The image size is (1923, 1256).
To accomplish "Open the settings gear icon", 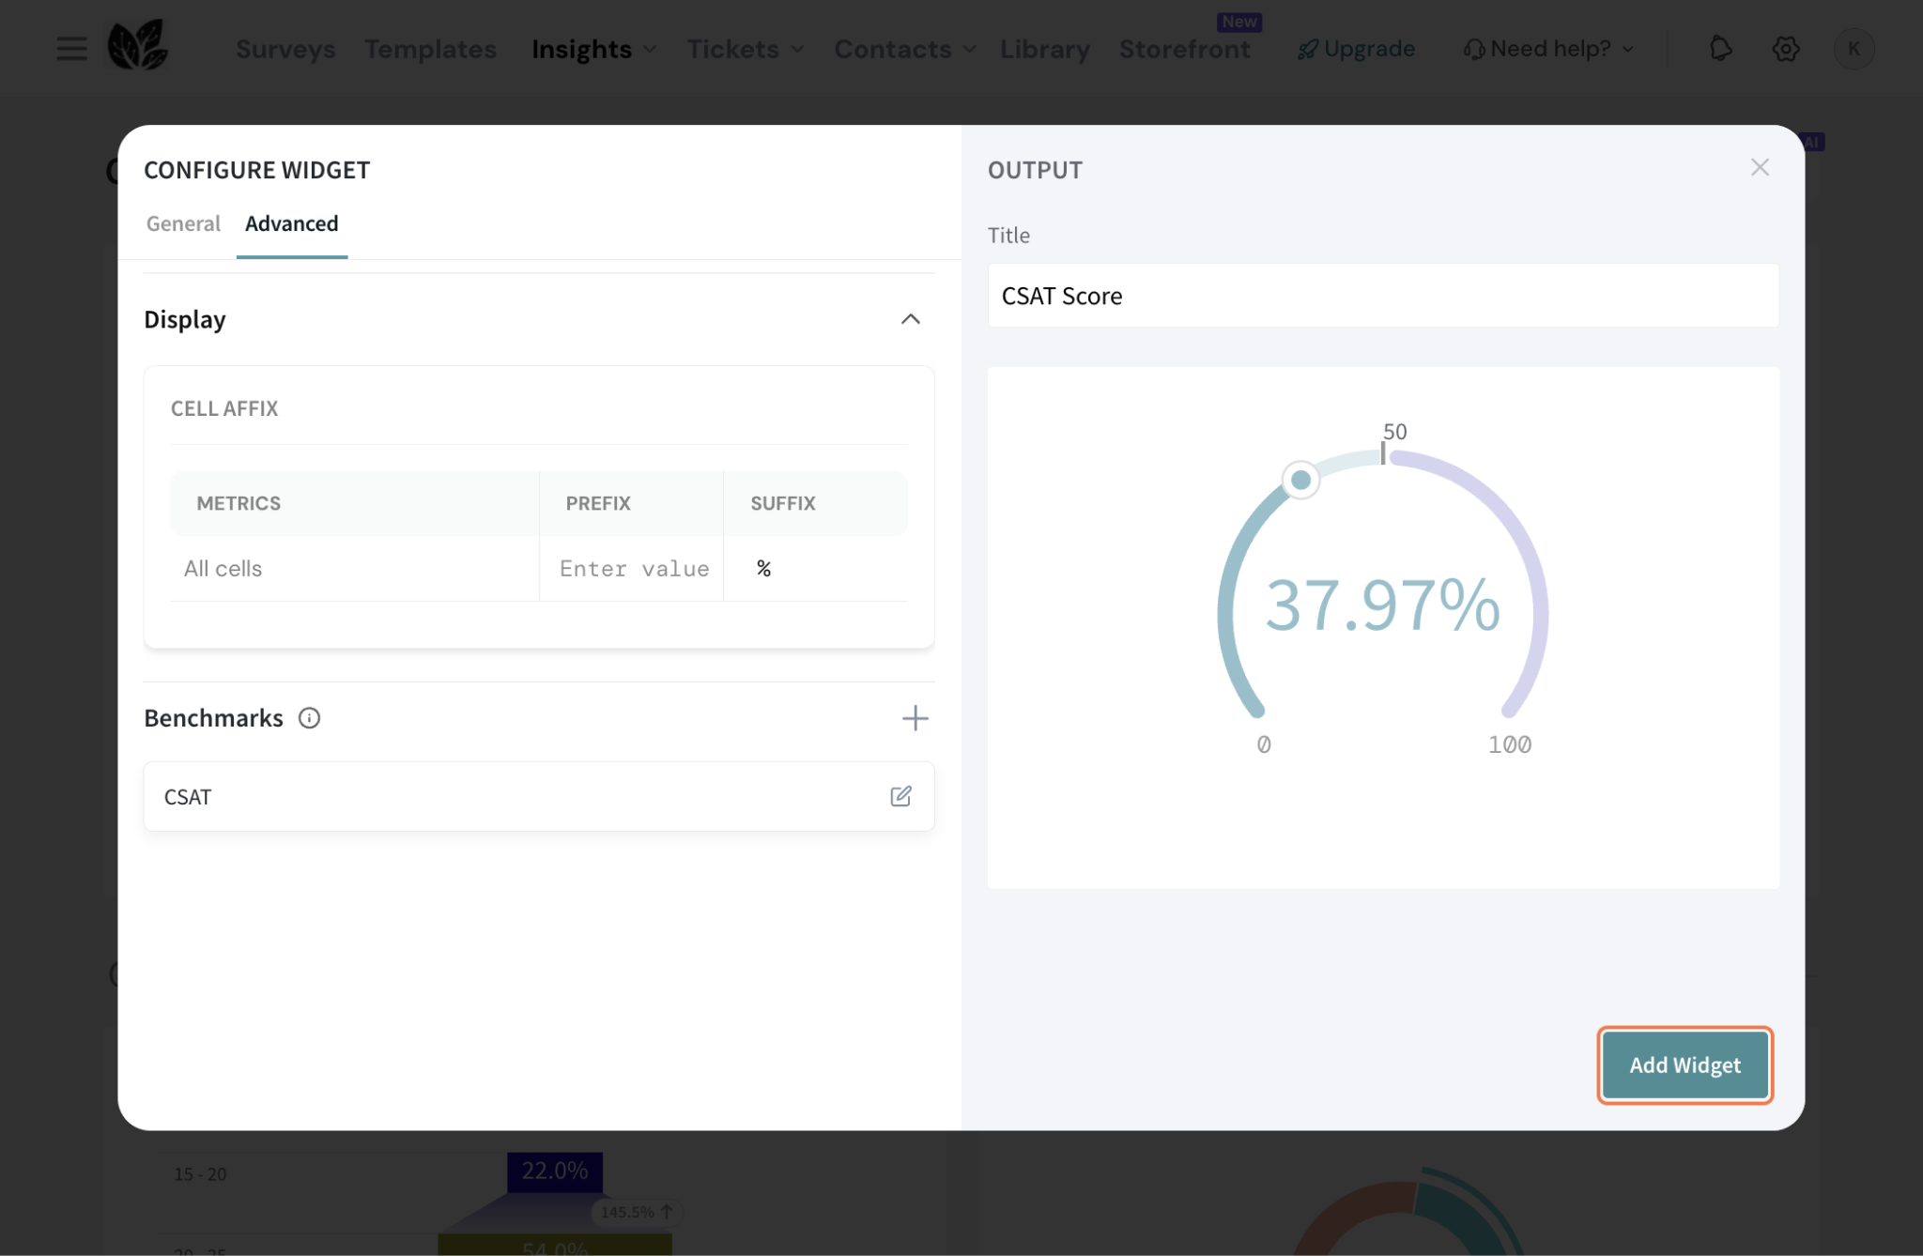I will pos(1785,48).
